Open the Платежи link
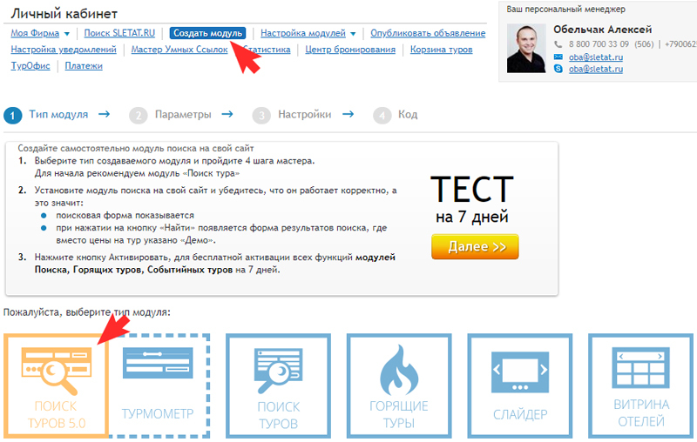This screenshot has width=697, height=442. 84,66
